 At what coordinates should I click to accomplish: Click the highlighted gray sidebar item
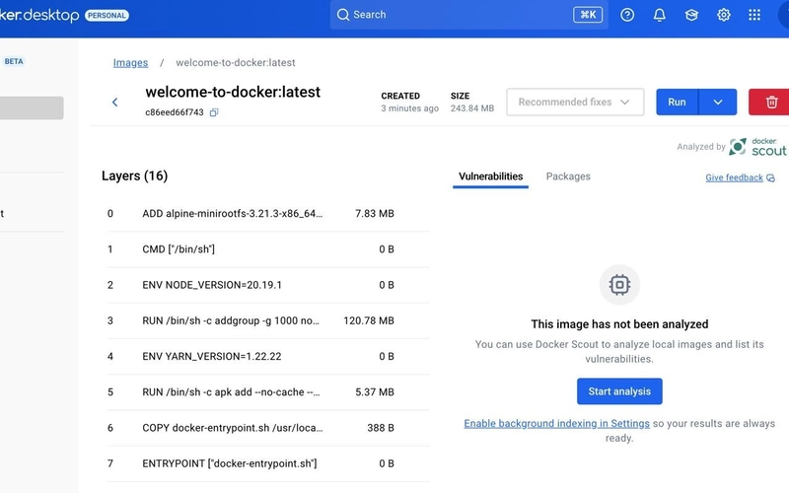(x=32, y=108)
